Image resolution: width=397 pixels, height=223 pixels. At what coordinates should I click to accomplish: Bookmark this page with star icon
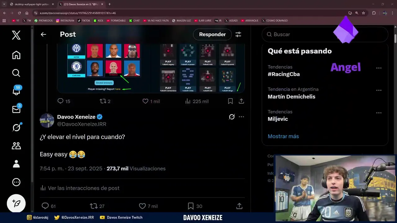[x=364, y=13]
